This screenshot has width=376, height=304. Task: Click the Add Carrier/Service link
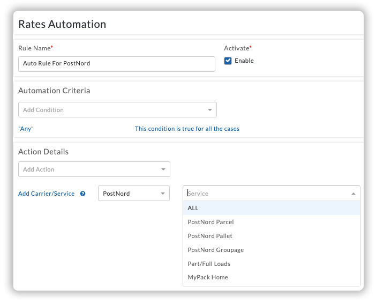(47, 194)
